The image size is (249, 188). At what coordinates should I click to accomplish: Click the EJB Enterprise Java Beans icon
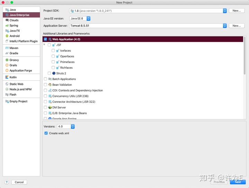[x=50, y=113]
